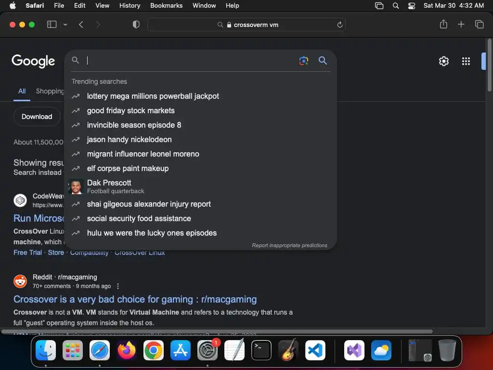Image resolution: width=493 pixels, height=370 pixels.
Task: Expand the sidebar tab group dropdown arrow
Action: pos(65,25)
